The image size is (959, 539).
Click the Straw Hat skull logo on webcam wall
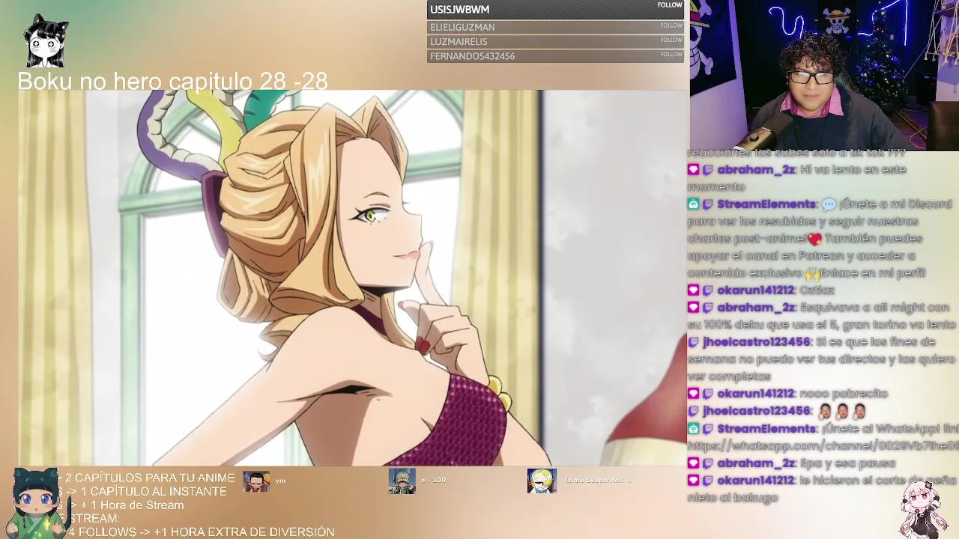pyautogui.click(x=838, y=21)
